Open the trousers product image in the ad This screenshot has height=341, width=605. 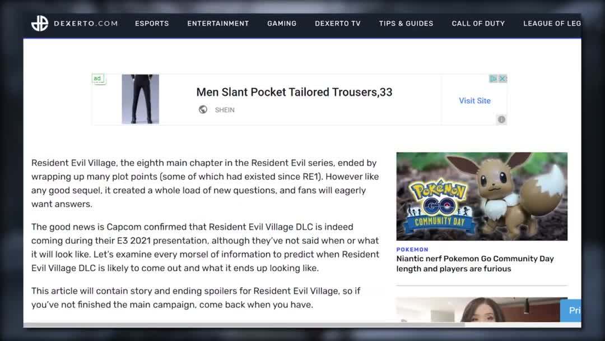point(141,99)
